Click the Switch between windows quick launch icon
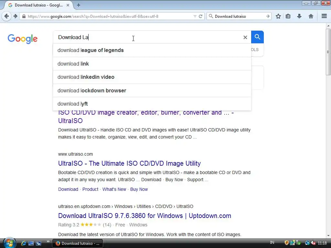This screenshot has width=331, height=248. [x=38, y=243]
